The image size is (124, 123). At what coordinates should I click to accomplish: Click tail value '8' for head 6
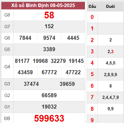[x=111, y=86]
